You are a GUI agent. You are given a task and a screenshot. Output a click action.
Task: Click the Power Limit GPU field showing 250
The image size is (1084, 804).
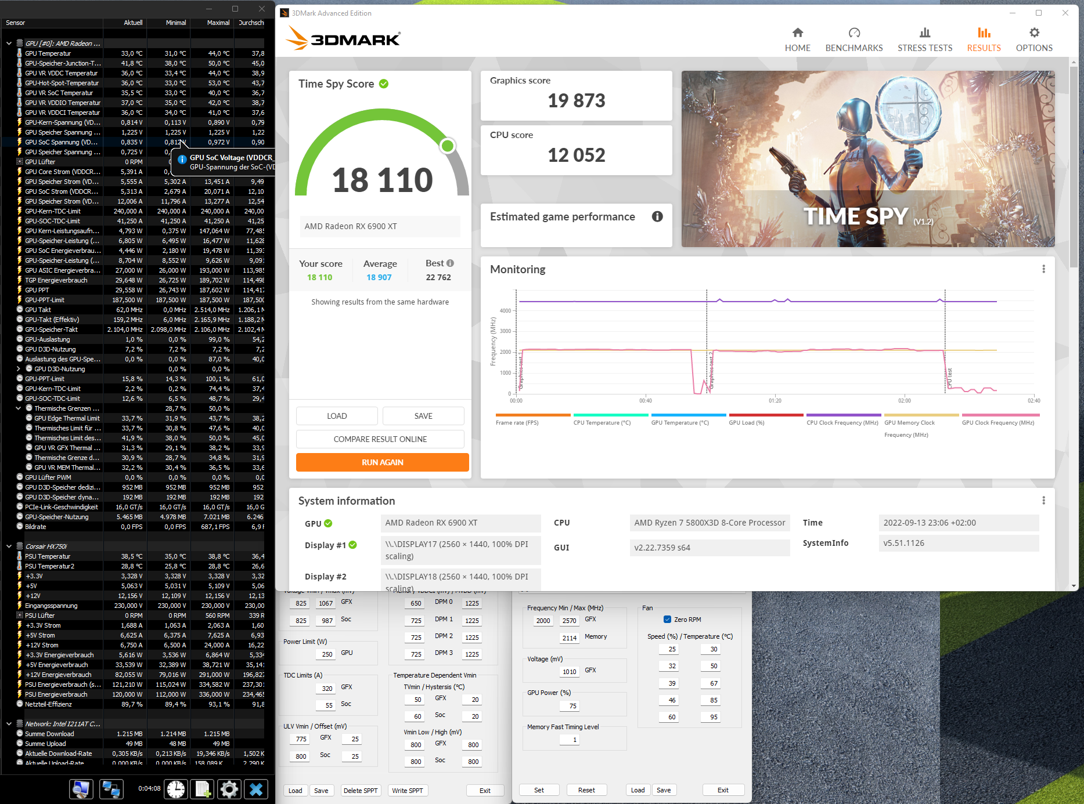pos(326,654)
